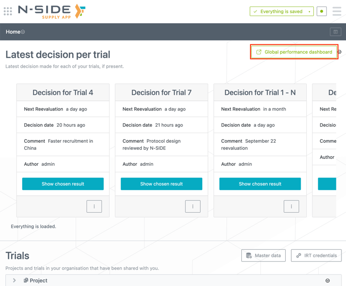The height and width of the screenshot is (286, 346).
Task: Click the icon button in the Home bar
Action: (x=335, y=32)
